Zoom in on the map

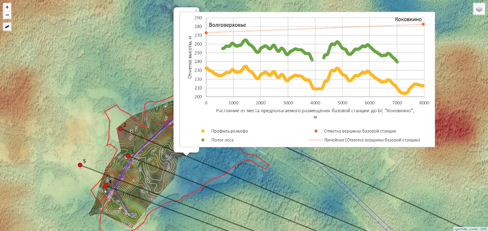[7, 7]
